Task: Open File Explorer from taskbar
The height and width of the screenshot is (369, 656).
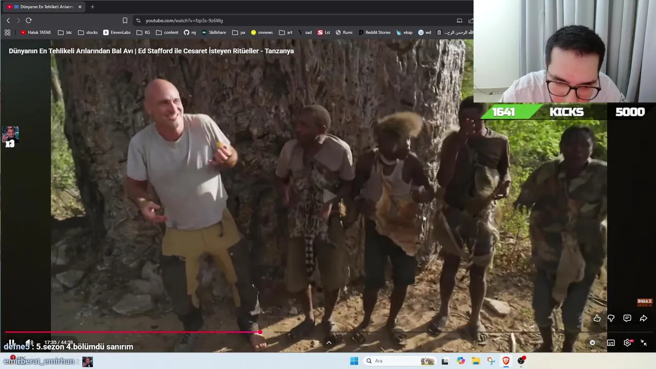Action: [x=476, y=361]
